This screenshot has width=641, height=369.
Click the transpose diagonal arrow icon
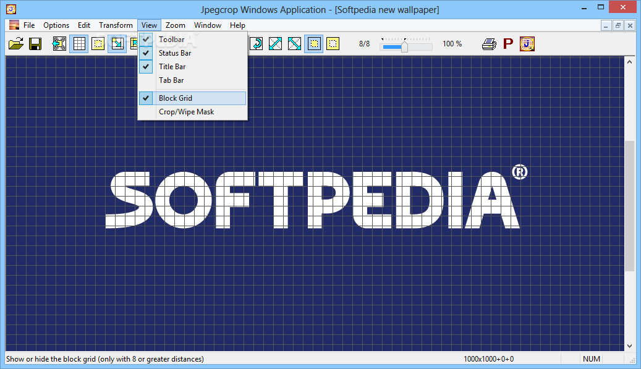tap(275, 44)
